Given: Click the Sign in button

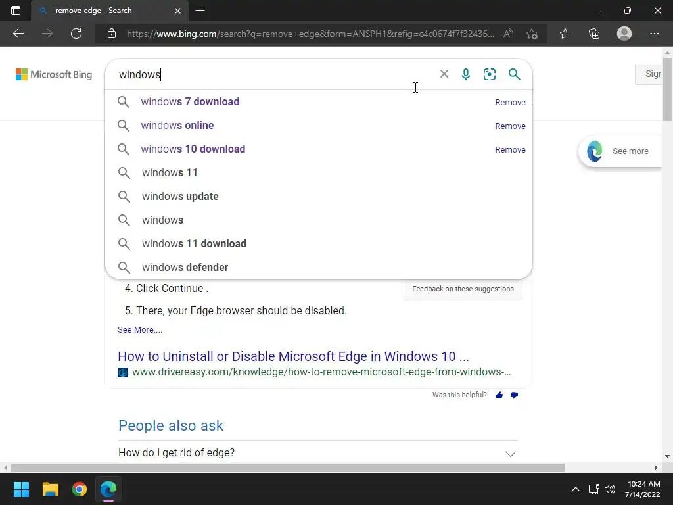Looking at the screenshot, I should point(649,74).
